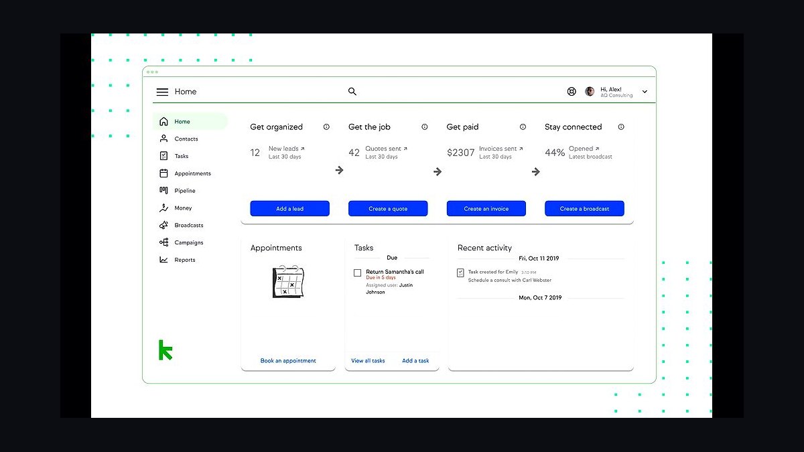Open Reports in the sidebar

point(185,260)
